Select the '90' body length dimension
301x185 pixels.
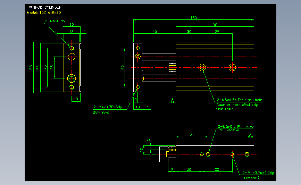[x=215, y=25]
